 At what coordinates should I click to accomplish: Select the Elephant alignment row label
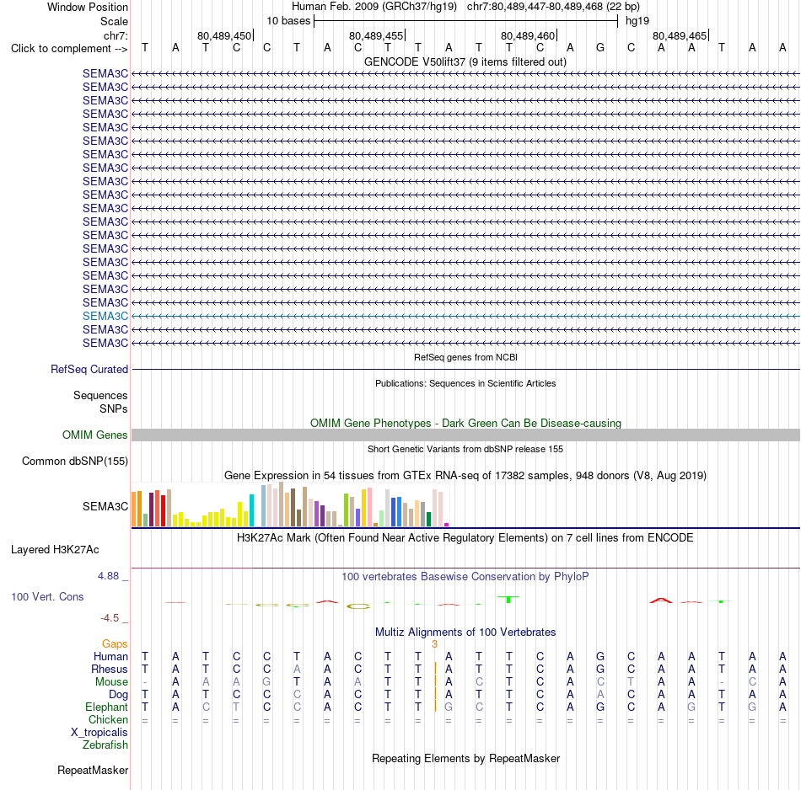coord(106,707)
